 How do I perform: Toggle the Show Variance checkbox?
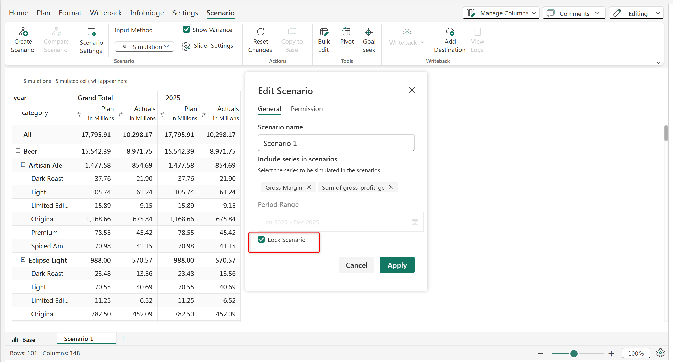[x=186, y=29]
